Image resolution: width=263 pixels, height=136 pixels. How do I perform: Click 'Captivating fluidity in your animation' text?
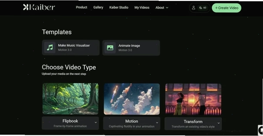pos(132,127)
